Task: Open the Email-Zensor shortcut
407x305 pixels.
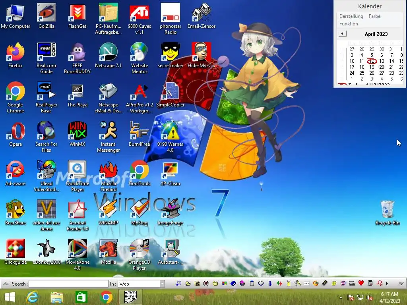Action: point(202,15)
